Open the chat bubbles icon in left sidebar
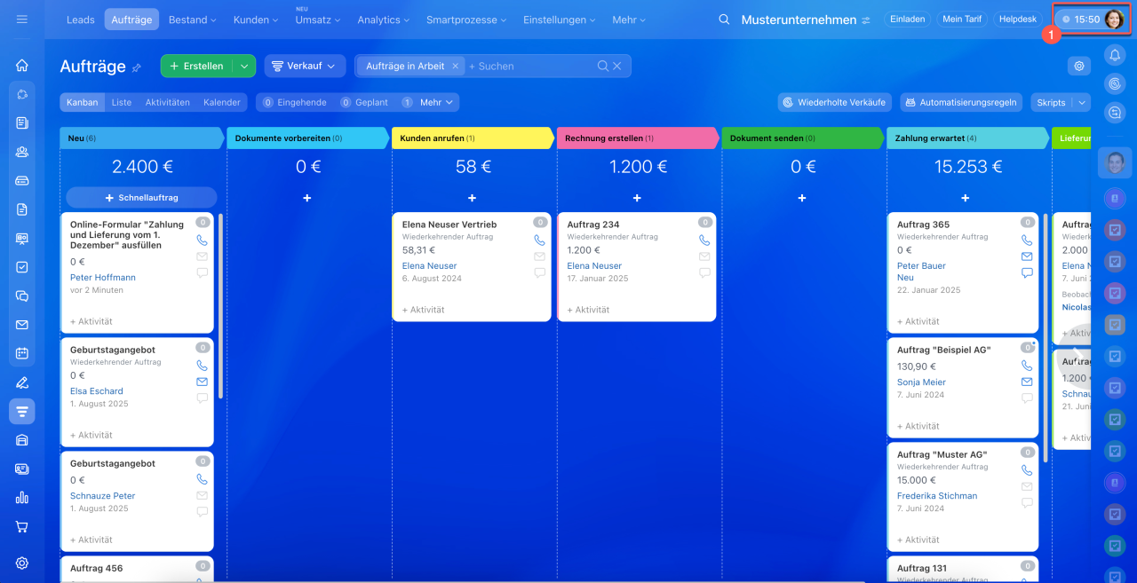This screenshot has width=1137, height=583. point(22,295)
